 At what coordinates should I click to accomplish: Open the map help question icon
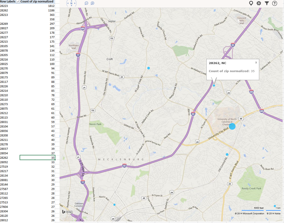click(x=274, y=3)
